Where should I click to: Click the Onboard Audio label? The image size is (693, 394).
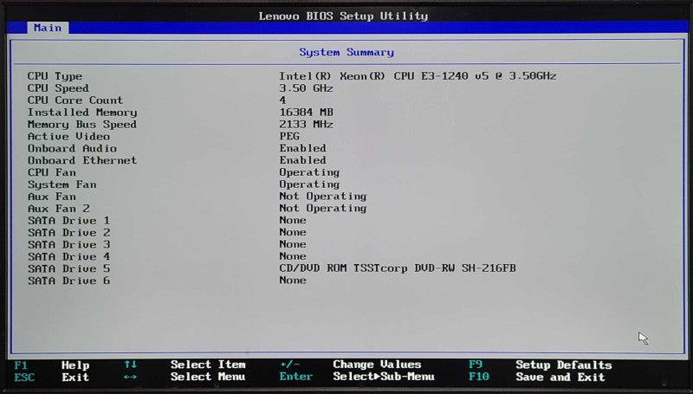tap(72, 148)
